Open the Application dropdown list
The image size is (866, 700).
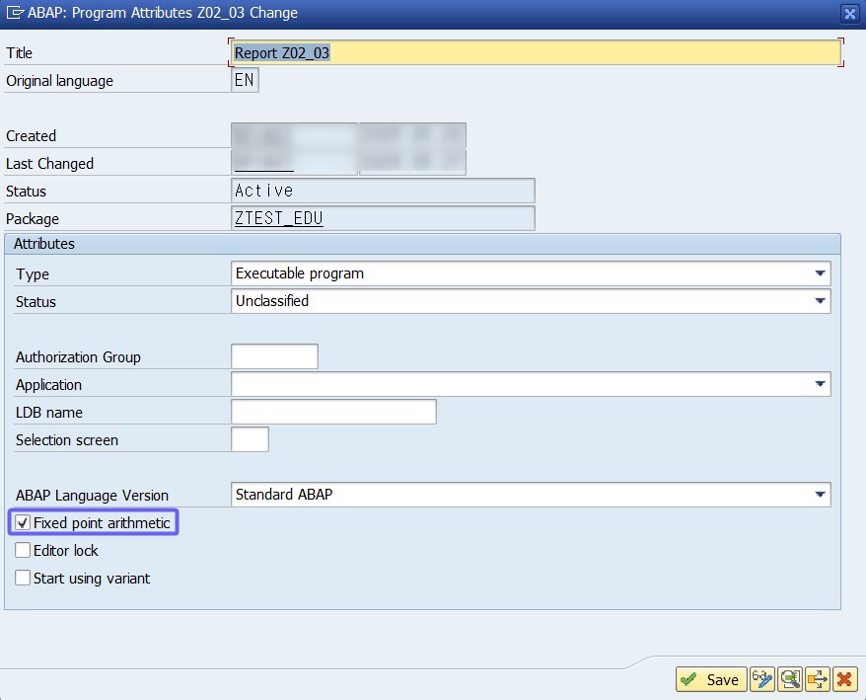[x=821, y=384]
